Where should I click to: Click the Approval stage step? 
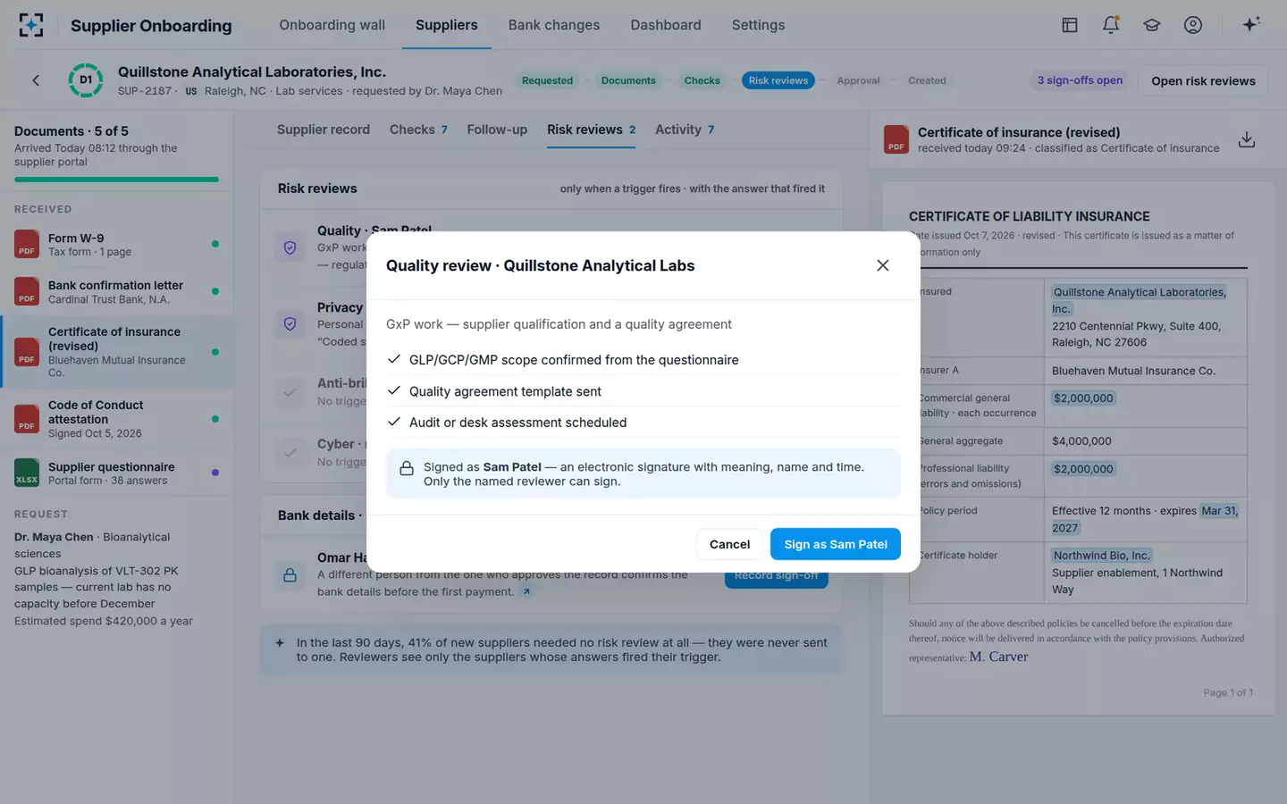pyautogui.click(x=858, y=80)
